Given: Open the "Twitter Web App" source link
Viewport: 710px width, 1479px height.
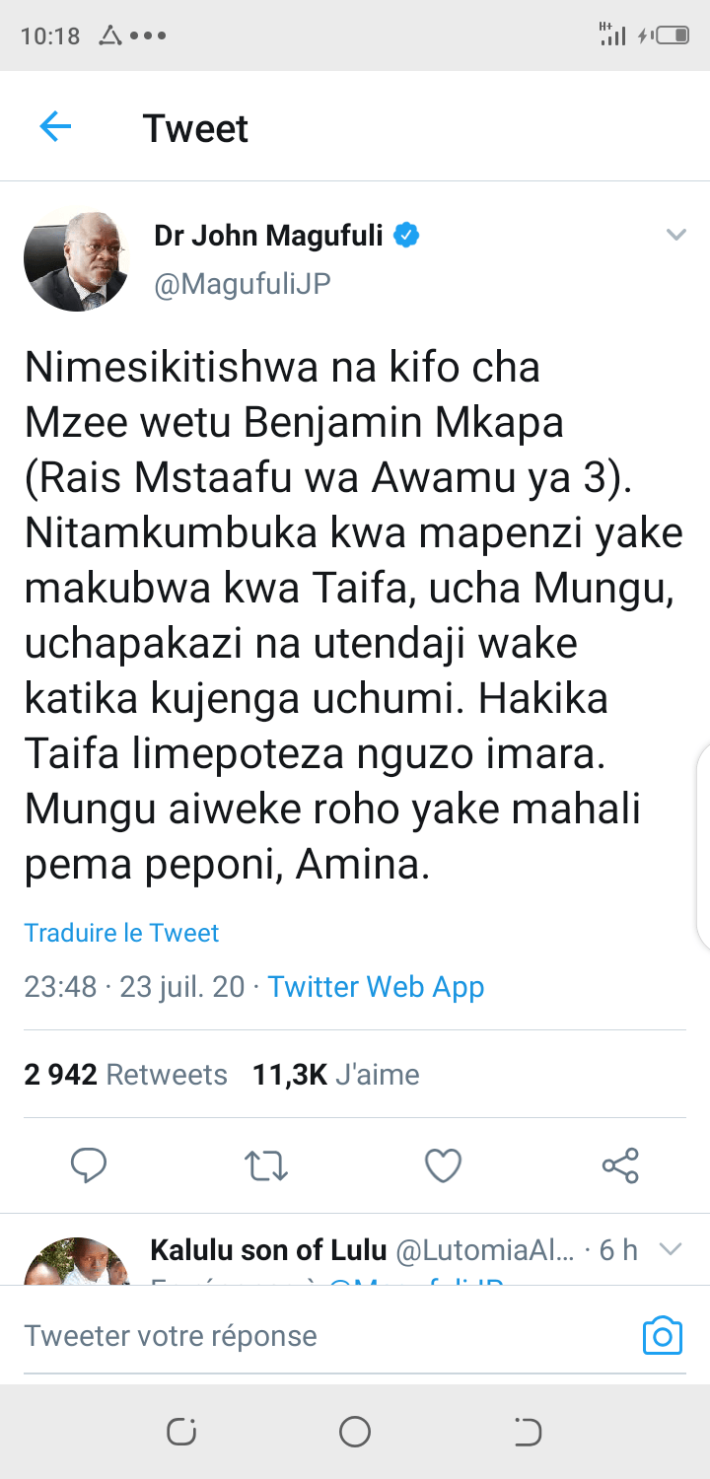Looking at the screenshot, I should point(376,987).
